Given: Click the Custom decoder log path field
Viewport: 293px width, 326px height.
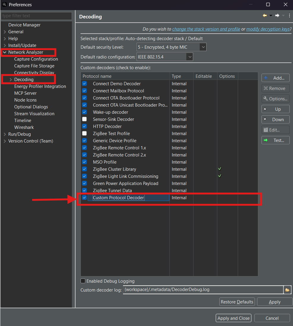Looking at the screenshot, I should [x=203, y=289].
